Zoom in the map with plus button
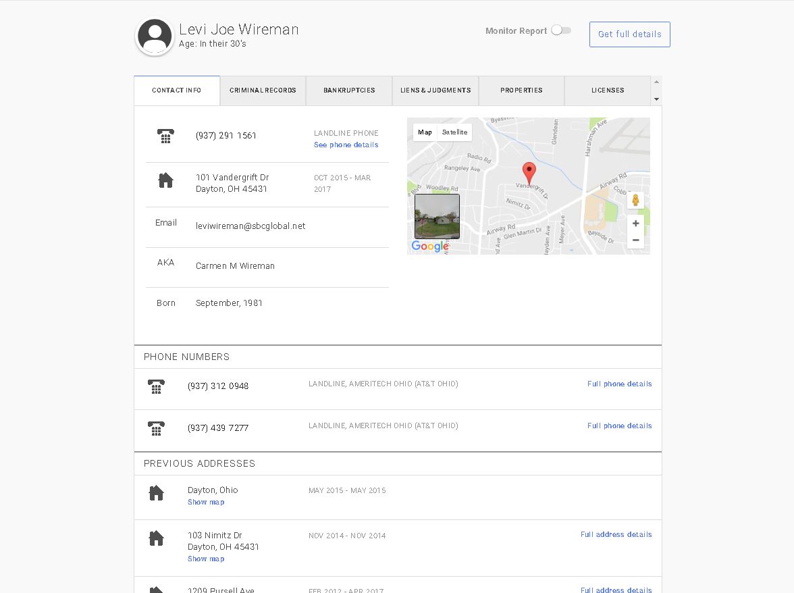 (x=635, y=224)
